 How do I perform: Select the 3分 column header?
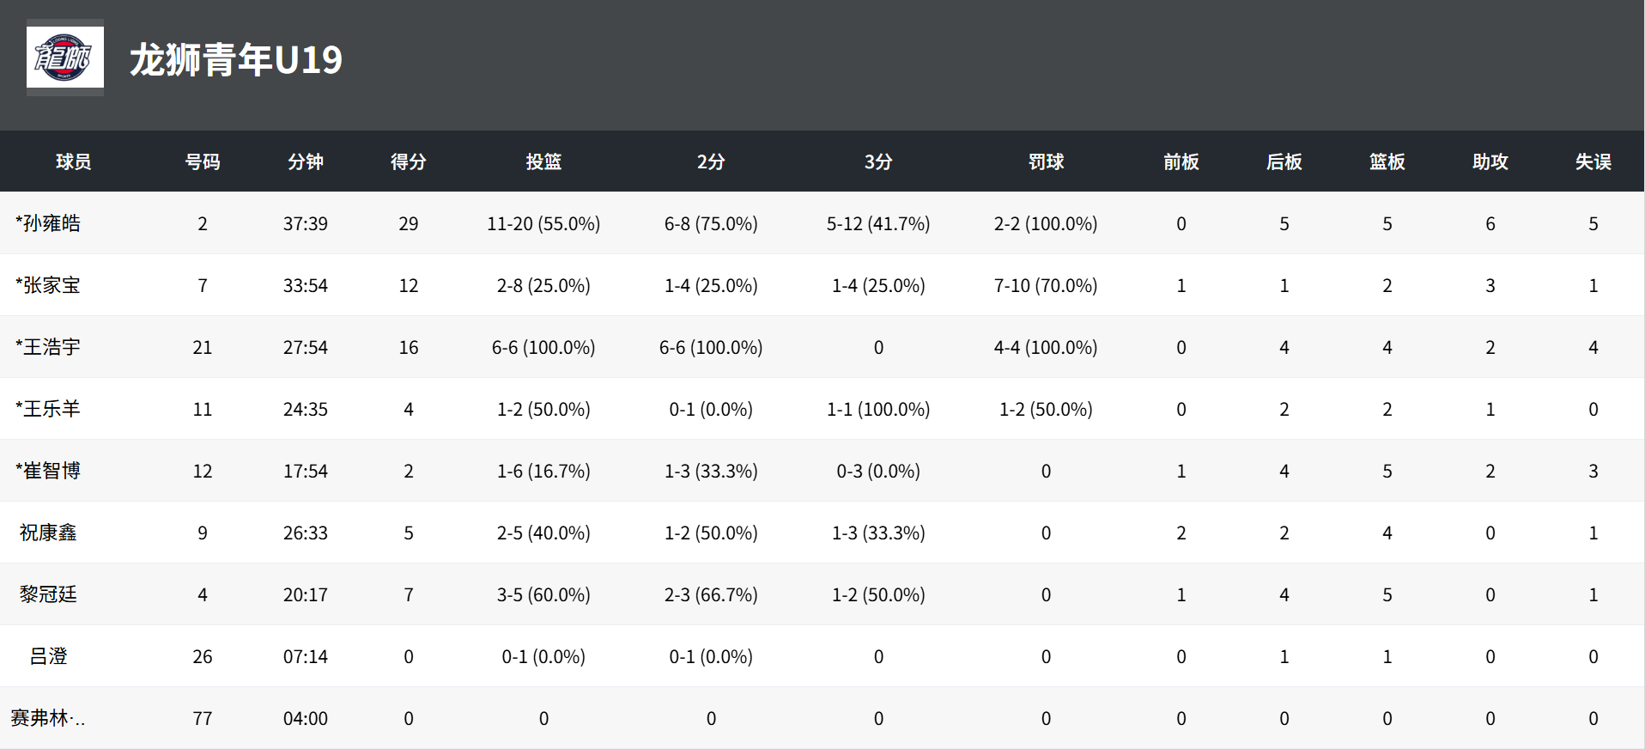[878, 161]
